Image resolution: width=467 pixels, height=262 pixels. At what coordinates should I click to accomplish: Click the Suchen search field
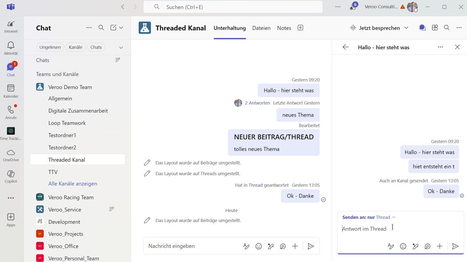pyautogui.click(x=233, y=7)
